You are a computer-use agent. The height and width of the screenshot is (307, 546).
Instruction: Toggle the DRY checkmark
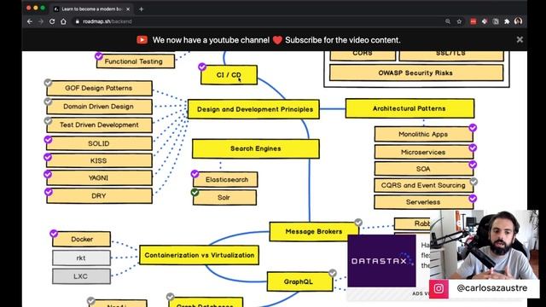point(49,192)
